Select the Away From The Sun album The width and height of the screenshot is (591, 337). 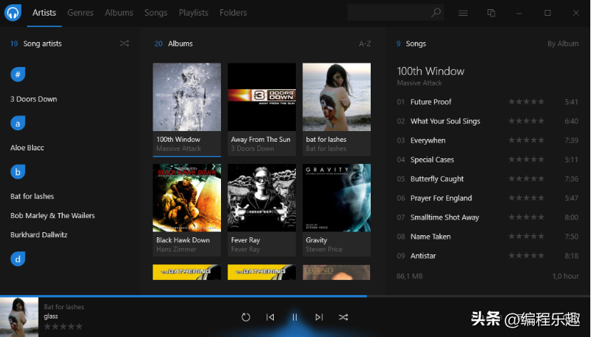[262, 97]
